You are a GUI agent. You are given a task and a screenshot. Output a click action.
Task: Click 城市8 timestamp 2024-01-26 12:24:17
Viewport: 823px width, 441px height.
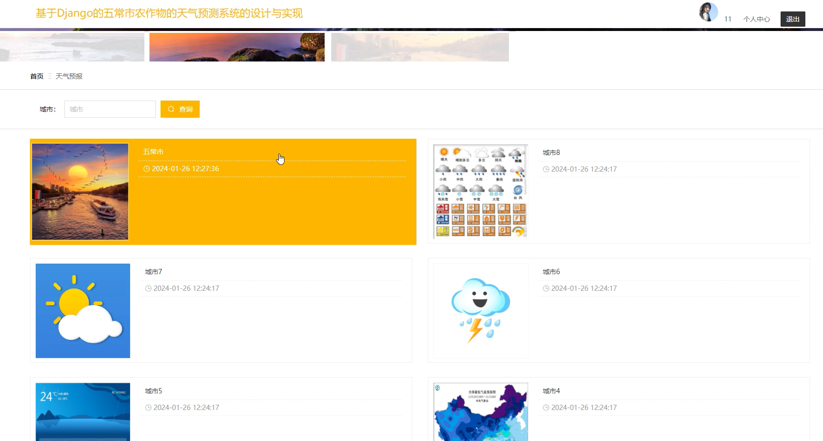point(584,169)
